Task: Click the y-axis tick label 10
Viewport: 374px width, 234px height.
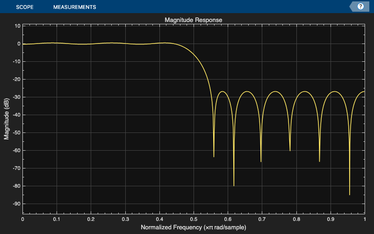Action: pos(18,26)
